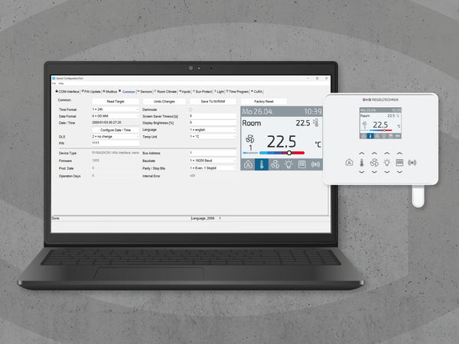459x344 pixels.
Task: Tap the blinds icon in preview bar
Action: [x=302, y=164]
